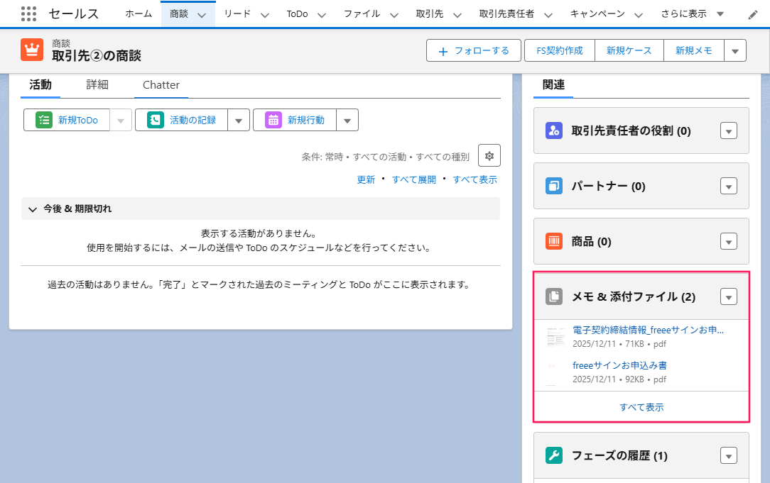Open thumbnail of 電子契約締結情報 PDF
The image size is (770, 483).
(x=556, y=337)
